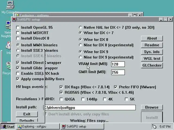This screenshot has width=174, height=130.
Task: Enable 5K resolution checkbox
Action: (126, 99)
